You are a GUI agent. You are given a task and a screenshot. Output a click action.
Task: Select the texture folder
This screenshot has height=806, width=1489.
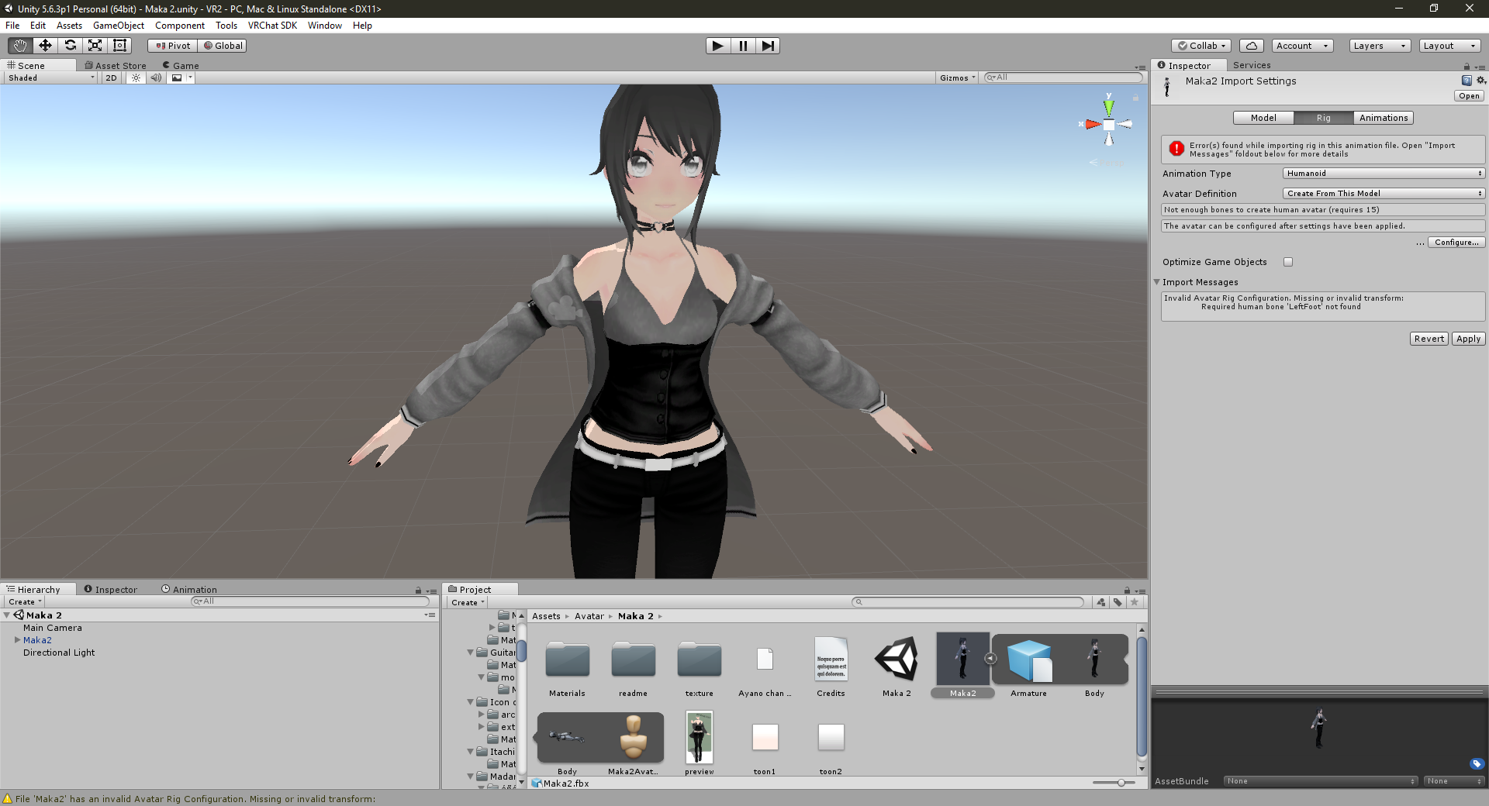coord(700,666)
